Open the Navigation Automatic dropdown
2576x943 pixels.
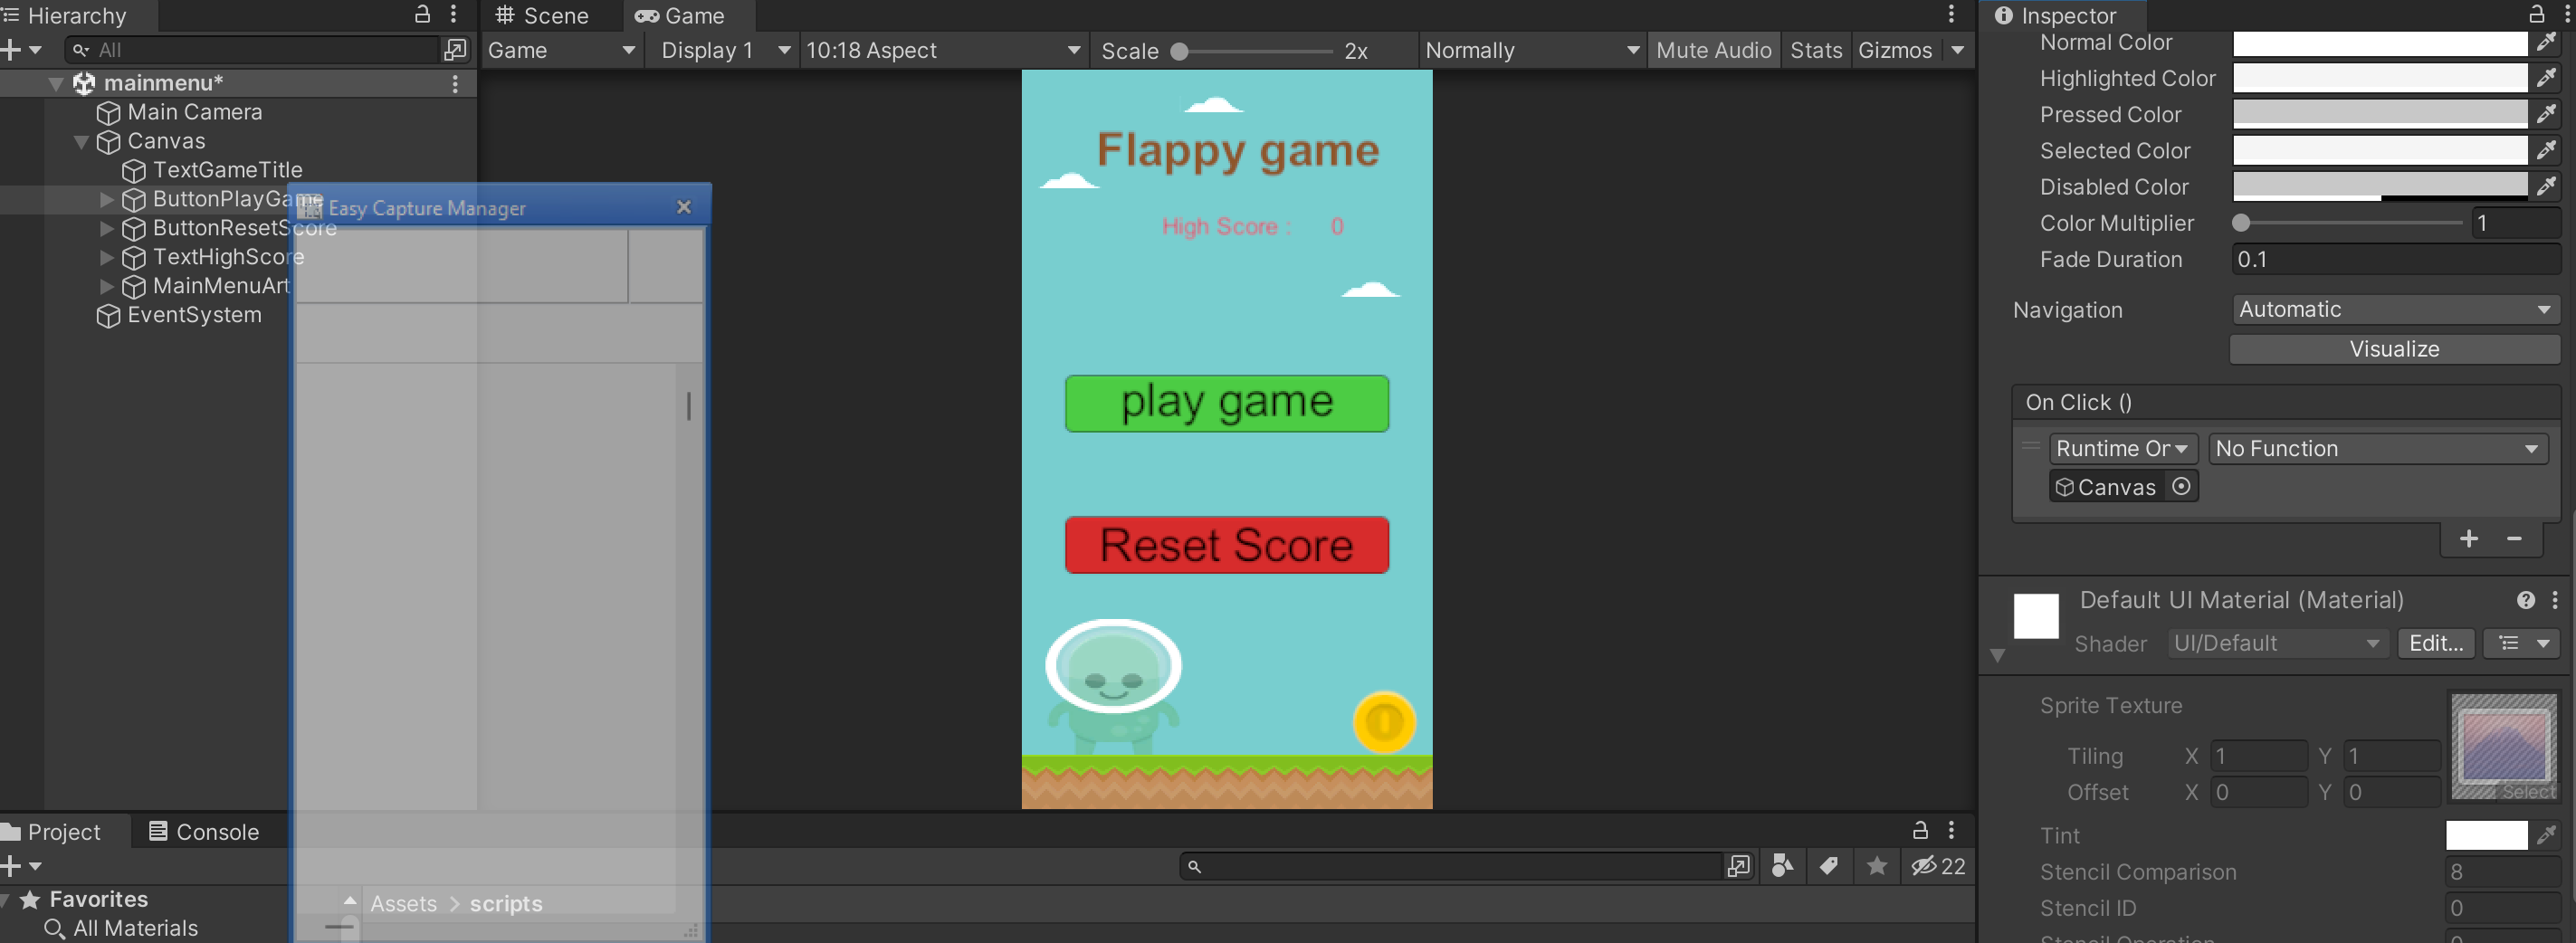2394,310
